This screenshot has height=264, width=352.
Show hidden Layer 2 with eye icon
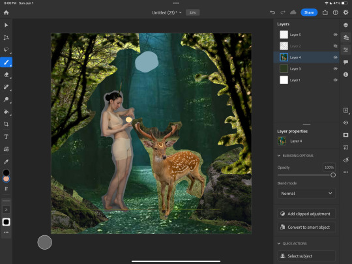(336, 46)
